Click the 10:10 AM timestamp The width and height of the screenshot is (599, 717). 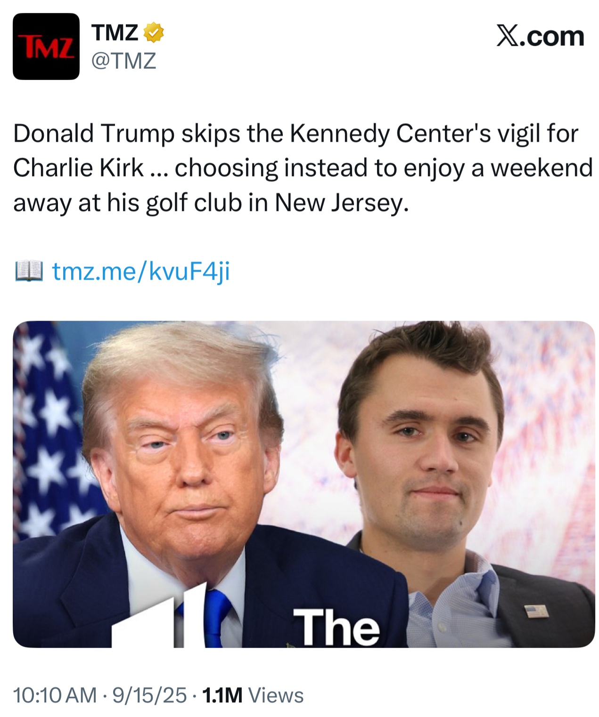click(55, 695)
